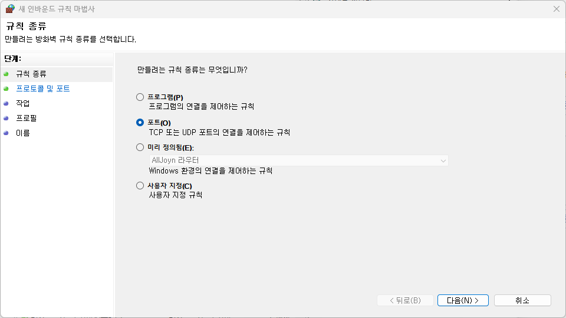
Task: Click the text 사용자 지정 규칙
Action: (x=176, y=195)
